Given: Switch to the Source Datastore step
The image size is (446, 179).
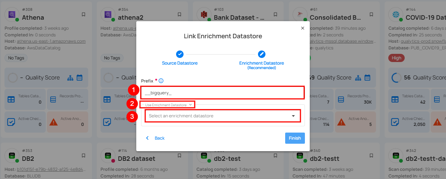Looking at the screenshot, I should click(180, 63).
